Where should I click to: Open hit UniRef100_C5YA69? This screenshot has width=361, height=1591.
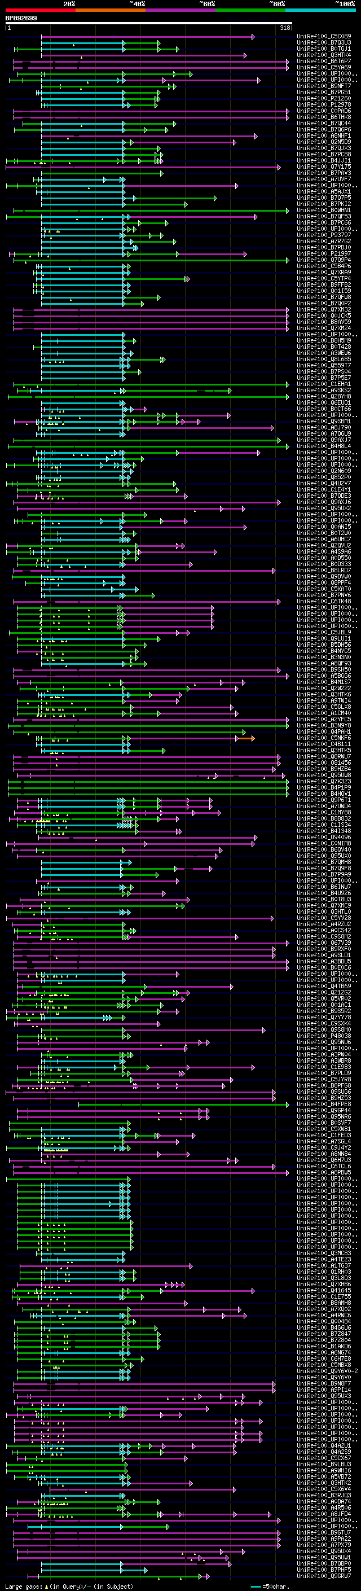pyautogui.click(x=324, y=67)
